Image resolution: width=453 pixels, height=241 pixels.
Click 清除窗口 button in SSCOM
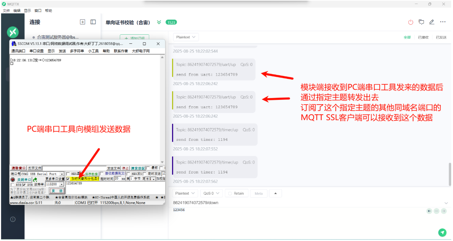19,168
